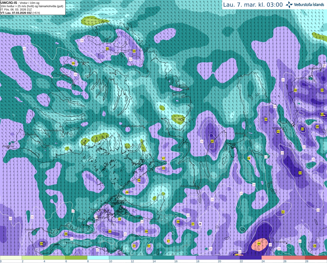The image size is (327, 263).
Task: Click the Blönduós station label
Action: click(240, 134)
